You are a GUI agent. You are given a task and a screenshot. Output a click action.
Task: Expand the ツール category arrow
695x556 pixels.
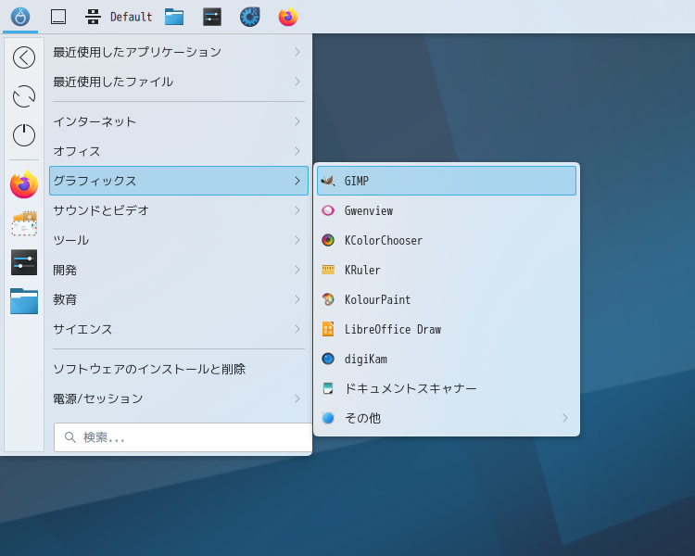[x=297, y=240]
